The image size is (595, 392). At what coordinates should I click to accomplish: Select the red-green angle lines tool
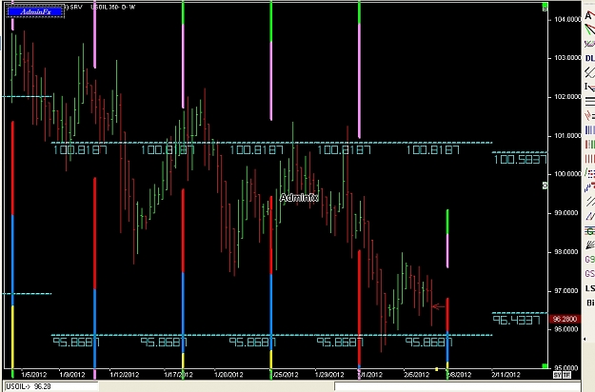click(x=589, y=29)
